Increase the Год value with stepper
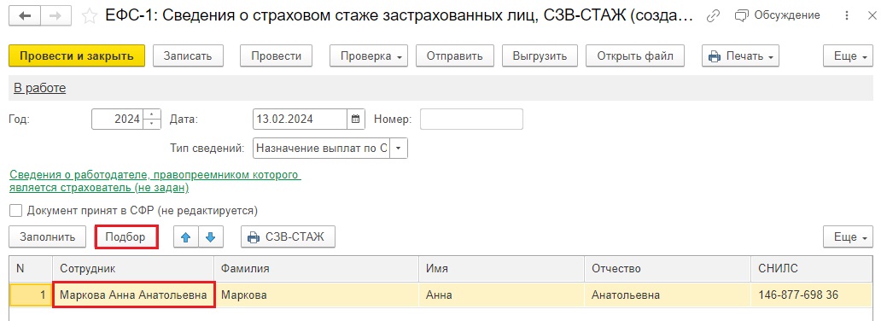 point(152,114)
